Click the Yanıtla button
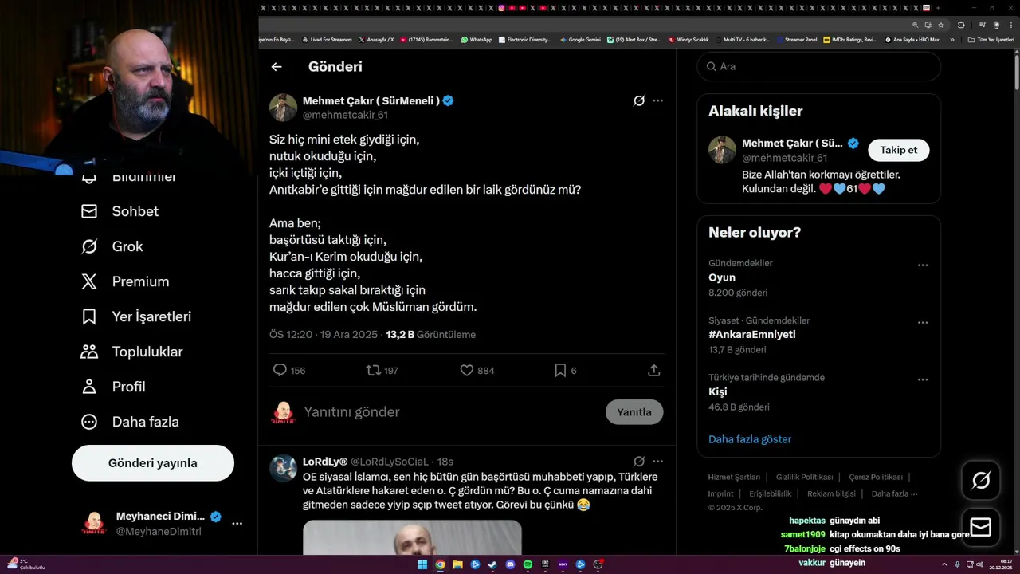This screenshot has width=1020, height=574. [x=634, y=412]
